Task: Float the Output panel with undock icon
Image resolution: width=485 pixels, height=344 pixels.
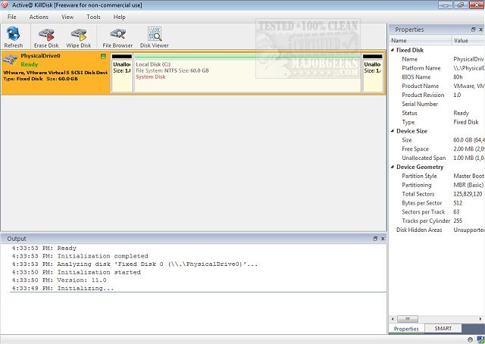Action: (x=375, y=239)
